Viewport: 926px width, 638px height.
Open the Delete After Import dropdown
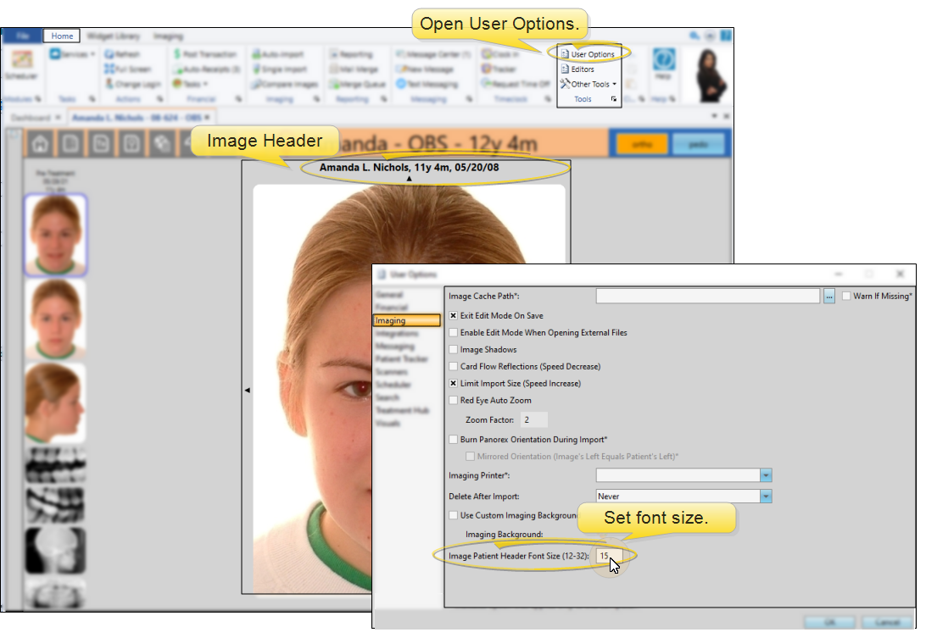pos(765,495)
